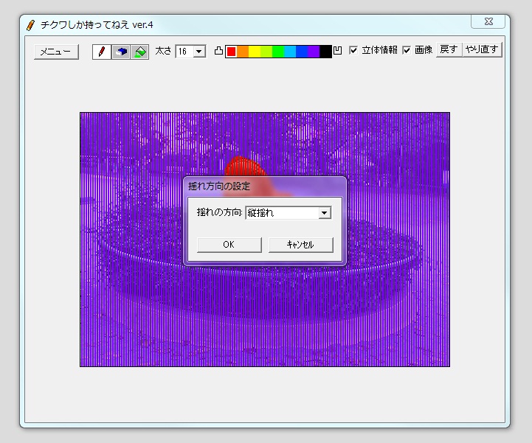Viewport: 532px width, 443px height.
Task: Pick the yellow-green color swatch
Action: 266,52
